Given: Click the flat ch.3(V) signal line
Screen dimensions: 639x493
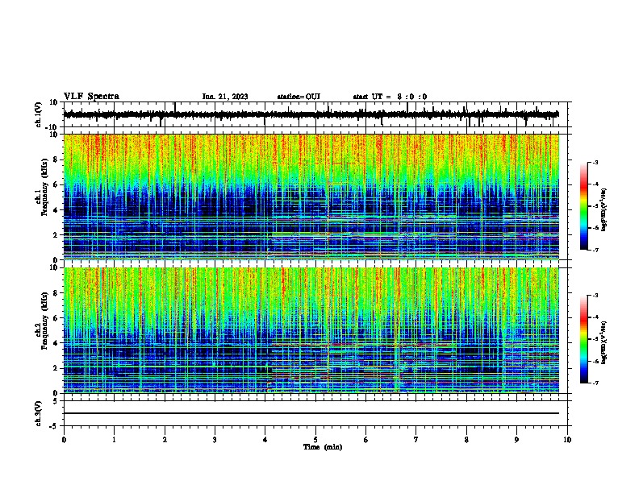Looking at the screenshot, I should click(311, 413).
